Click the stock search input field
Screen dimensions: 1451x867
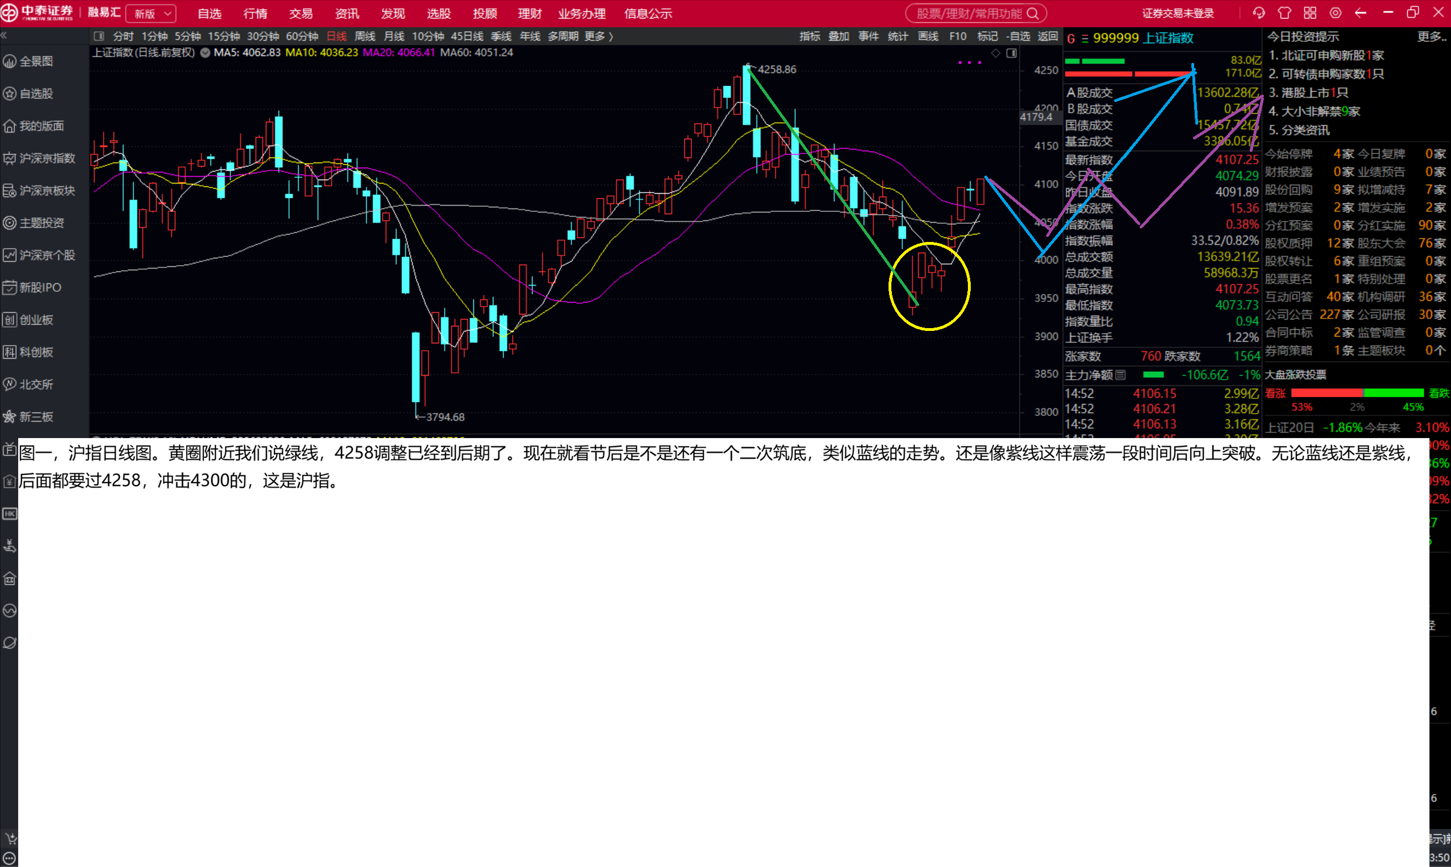pyautogui.click(x=968, y=14)
